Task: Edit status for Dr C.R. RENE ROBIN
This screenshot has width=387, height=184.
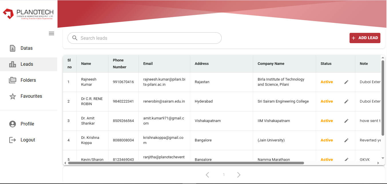Action: click(346, 101)
